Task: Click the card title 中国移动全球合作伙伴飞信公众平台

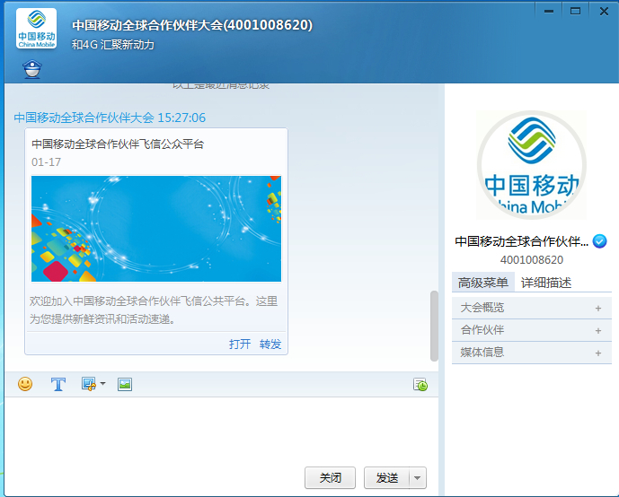Action: 118,144
